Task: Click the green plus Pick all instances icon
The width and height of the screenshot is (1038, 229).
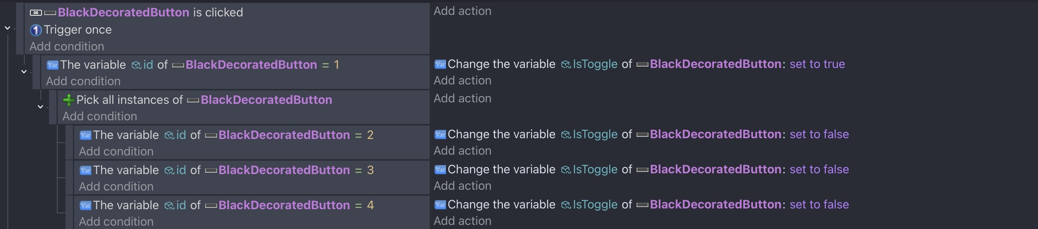Action: point(68,100)
